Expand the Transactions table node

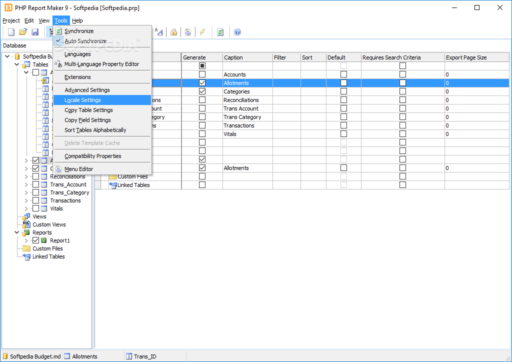tap(26, 200)
